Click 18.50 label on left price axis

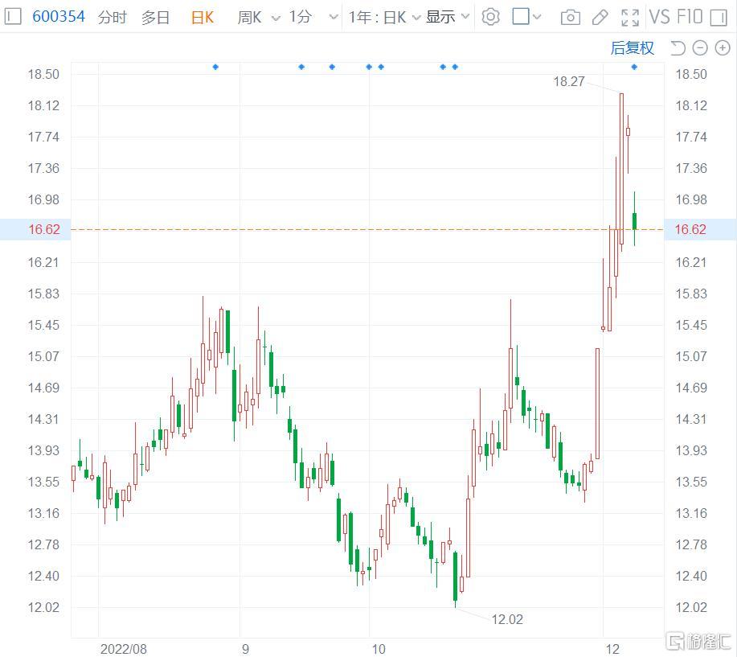(43, 74)
